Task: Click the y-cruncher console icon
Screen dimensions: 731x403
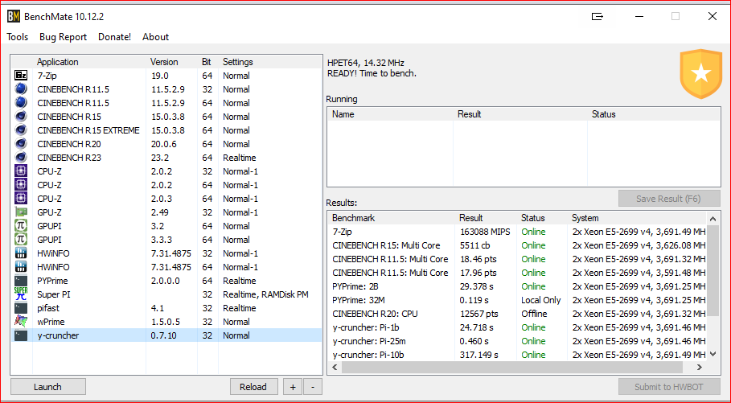Action: (21, 335)
